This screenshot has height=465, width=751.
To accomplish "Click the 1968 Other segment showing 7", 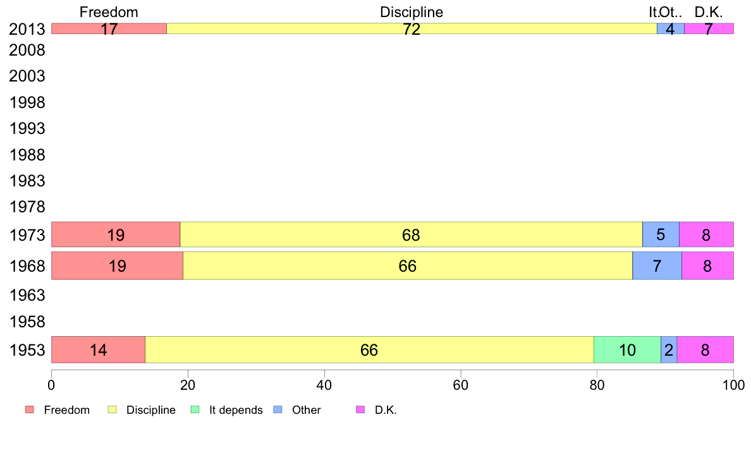I will [x=657, y=266].
